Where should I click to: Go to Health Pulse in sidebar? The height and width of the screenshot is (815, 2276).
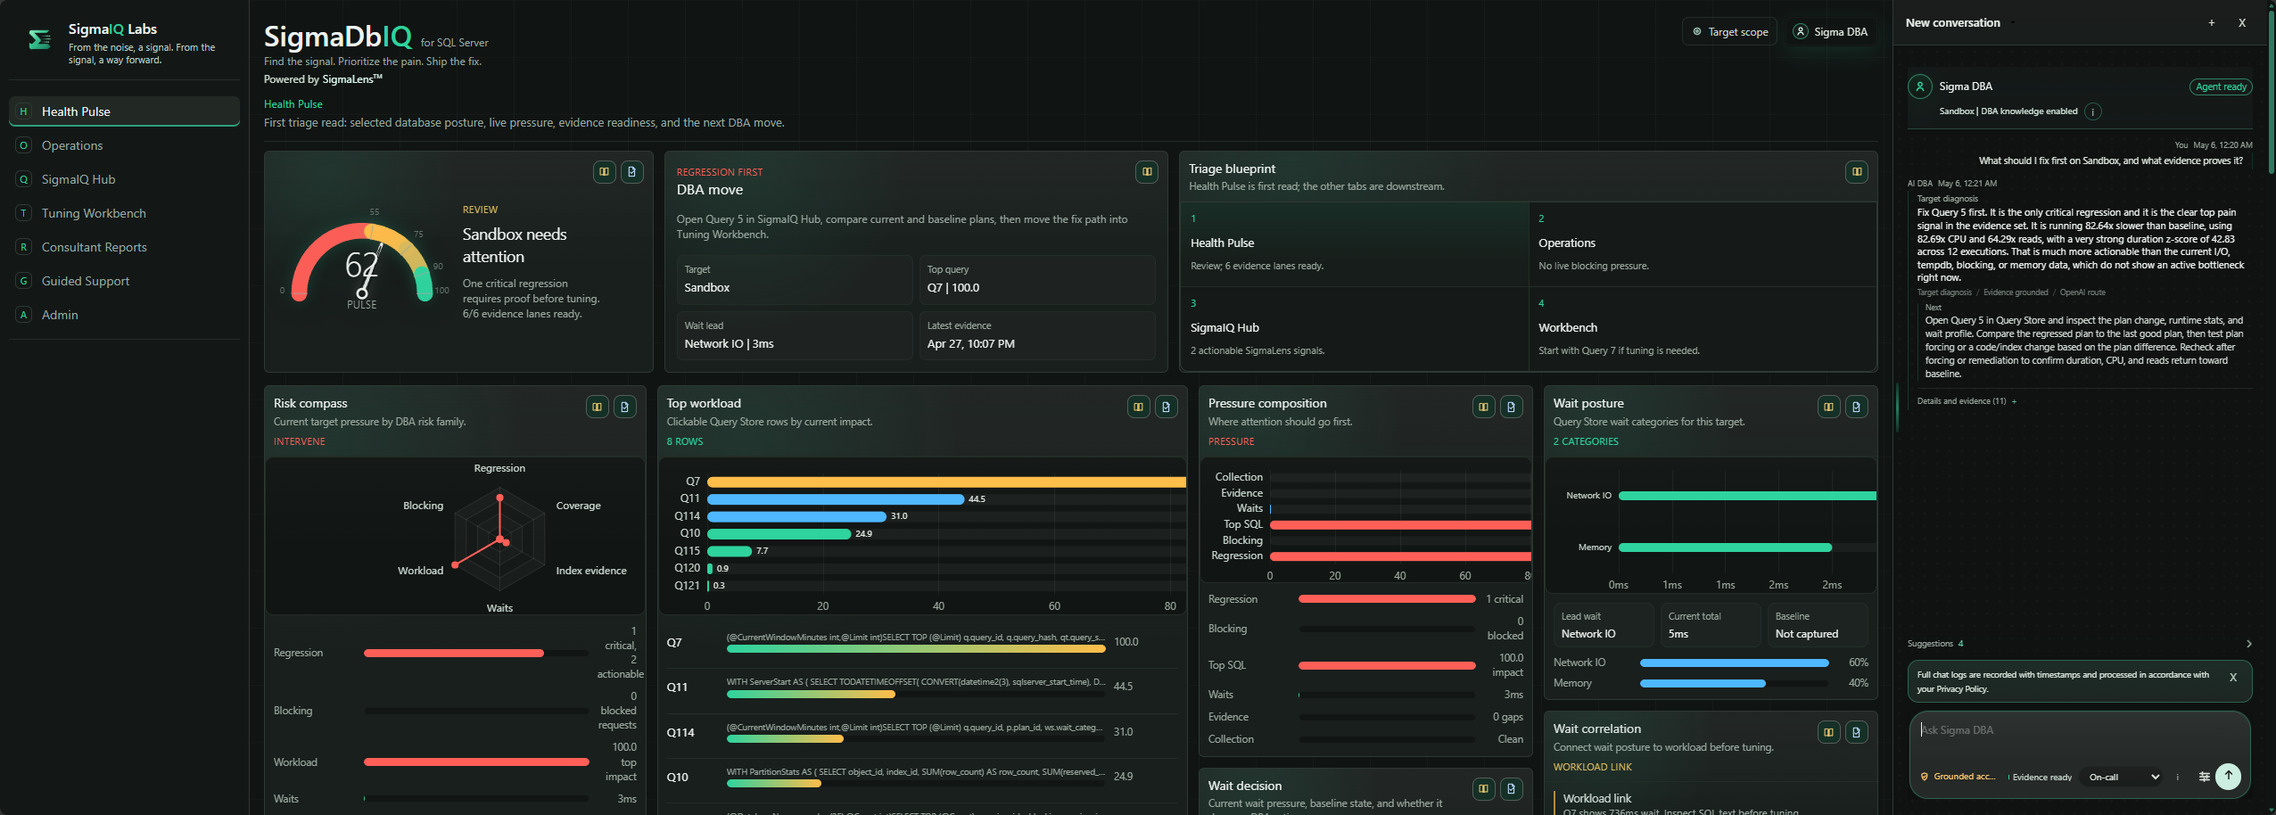pyautogui.click(x=124, y=111)
